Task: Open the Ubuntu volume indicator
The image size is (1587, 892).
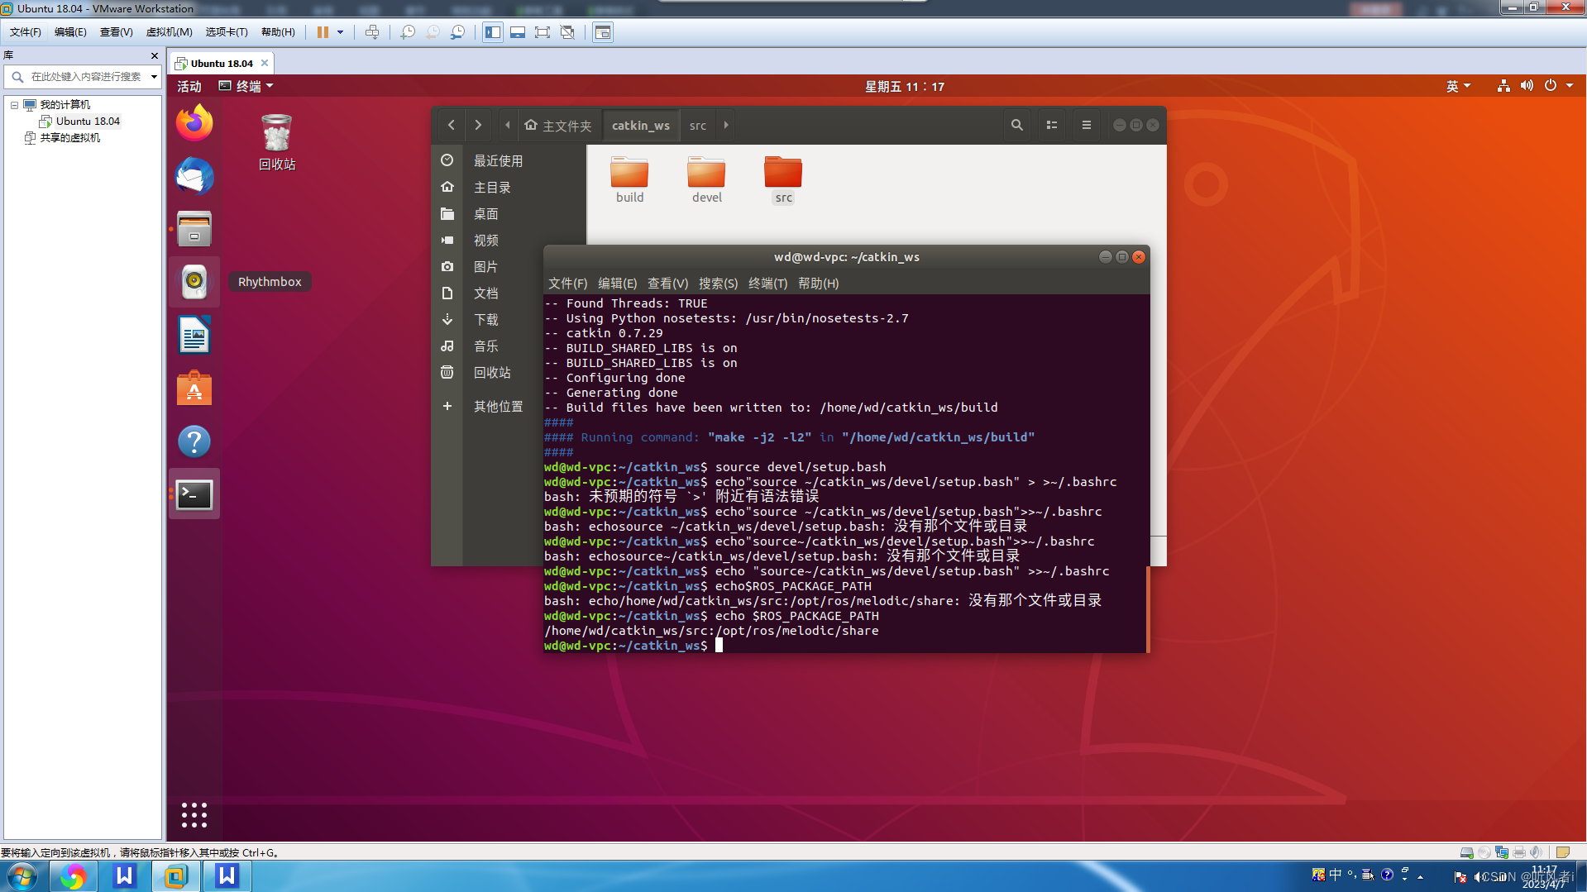Action: point(1527,86)
